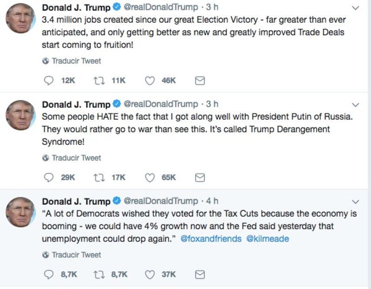
Task: Reply to the 3.4 million jobs tweet
Action: pos(49,81)
